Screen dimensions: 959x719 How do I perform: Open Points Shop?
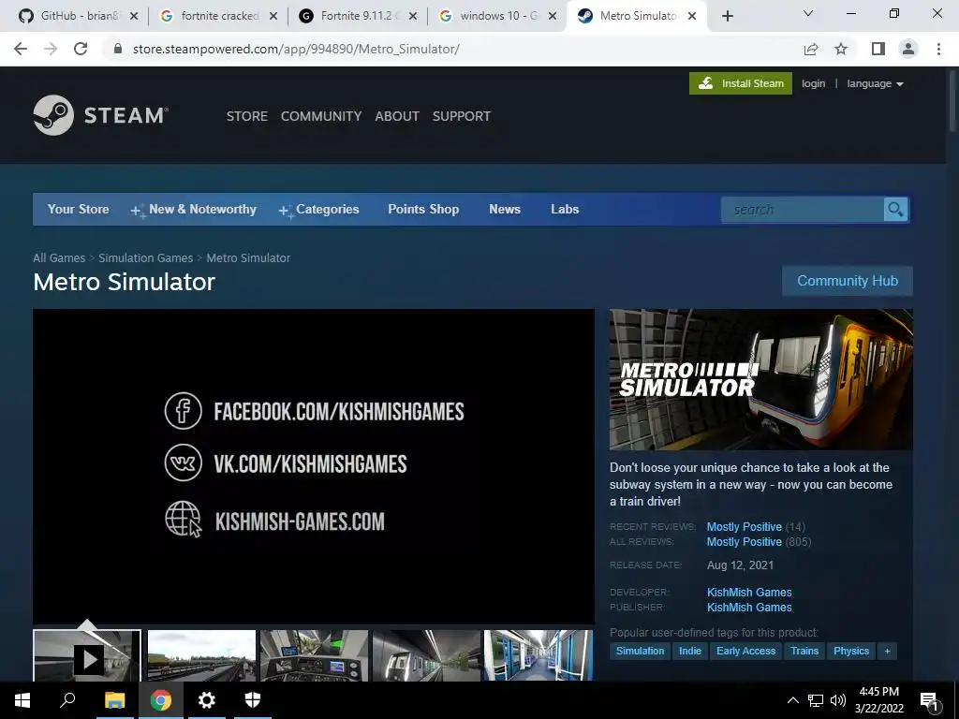click(423, 210)
